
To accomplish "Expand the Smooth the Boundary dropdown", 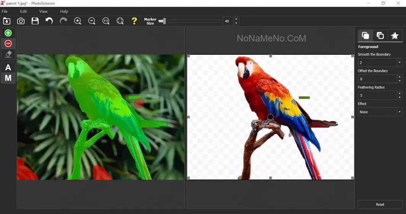I will pos(399,63).
